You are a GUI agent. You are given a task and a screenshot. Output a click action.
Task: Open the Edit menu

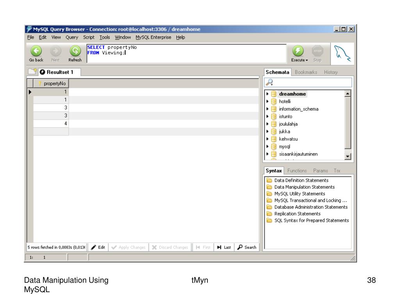tap(43, 37)
